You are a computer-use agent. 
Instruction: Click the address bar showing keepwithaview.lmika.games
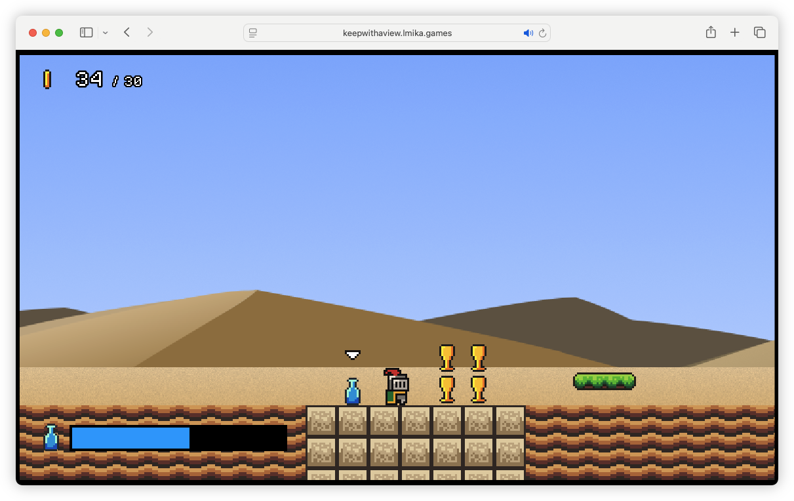[397, 33]
